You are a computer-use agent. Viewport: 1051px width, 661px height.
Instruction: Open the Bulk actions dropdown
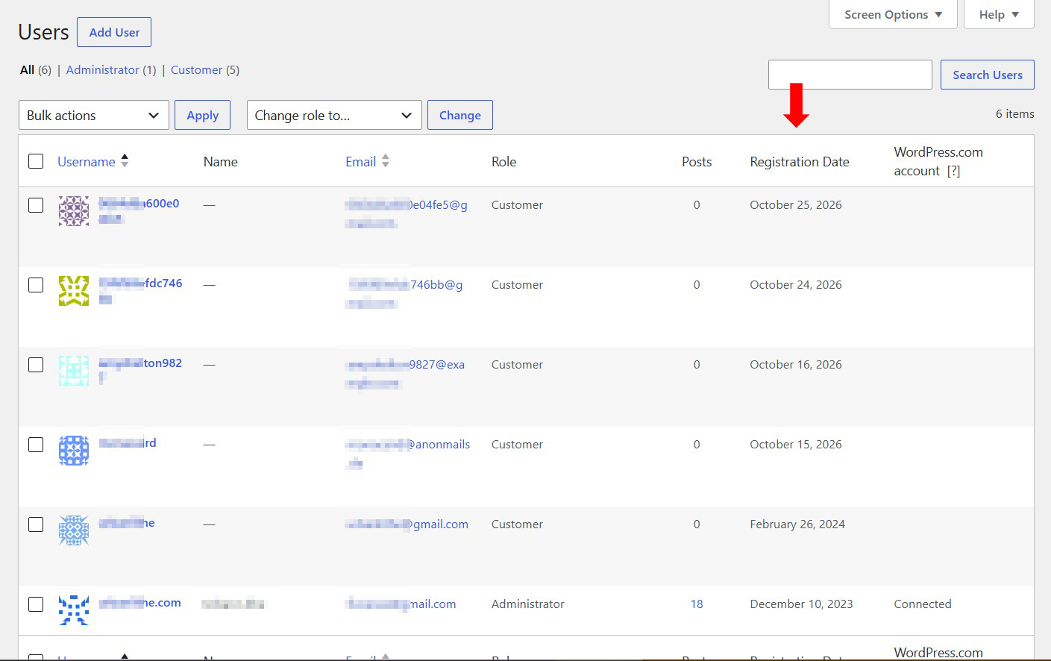[94, 115]
